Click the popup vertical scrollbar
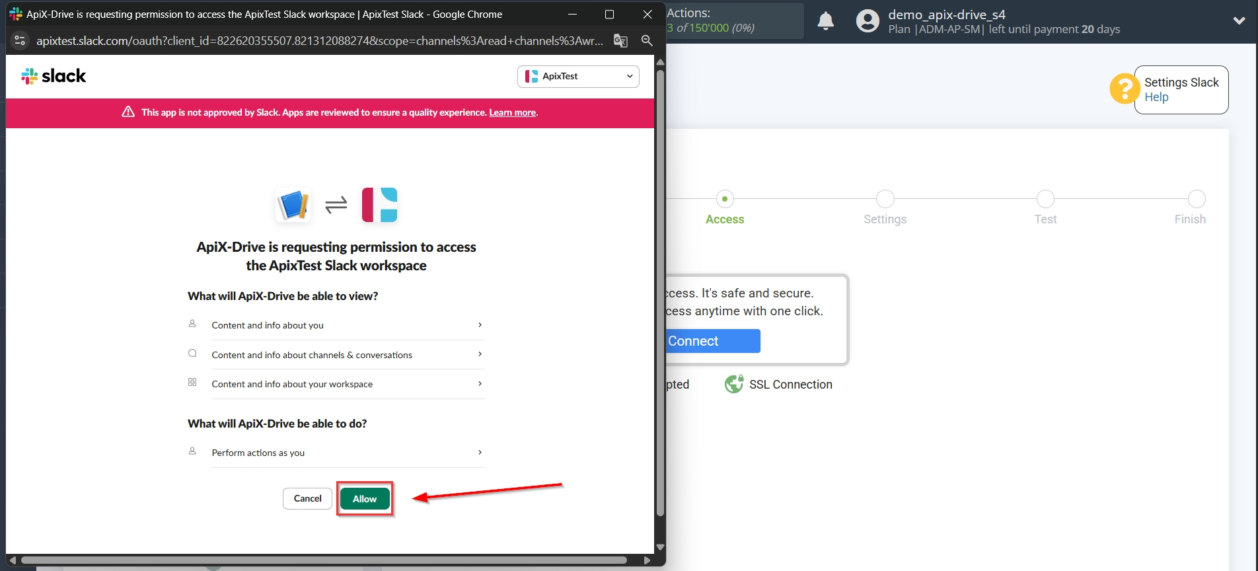 tap(660, 293)
